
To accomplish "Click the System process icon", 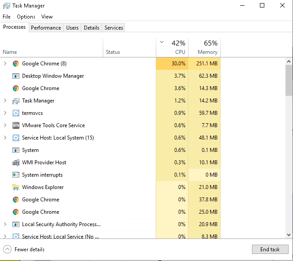I will pos(16,150).
